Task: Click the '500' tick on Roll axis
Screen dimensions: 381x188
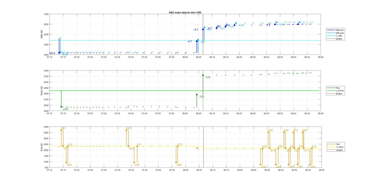Action: point(47,167)
